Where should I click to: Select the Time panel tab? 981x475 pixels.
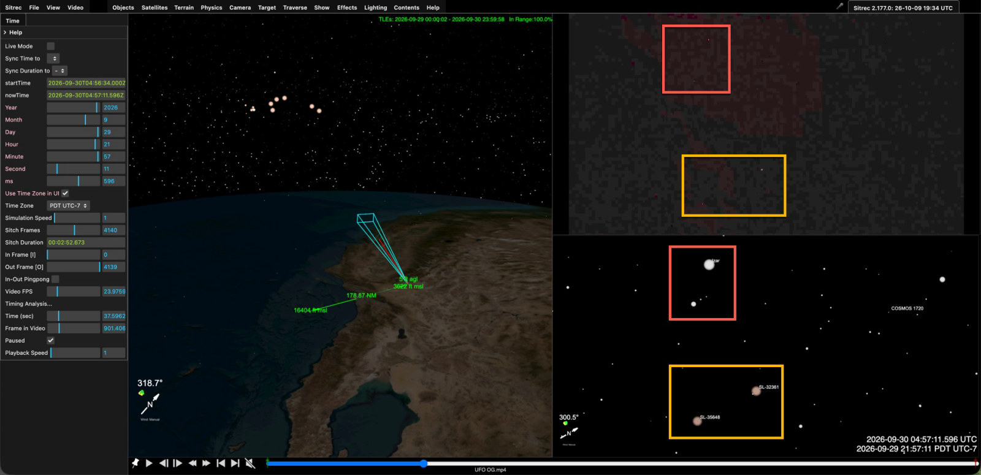(13, 20)
